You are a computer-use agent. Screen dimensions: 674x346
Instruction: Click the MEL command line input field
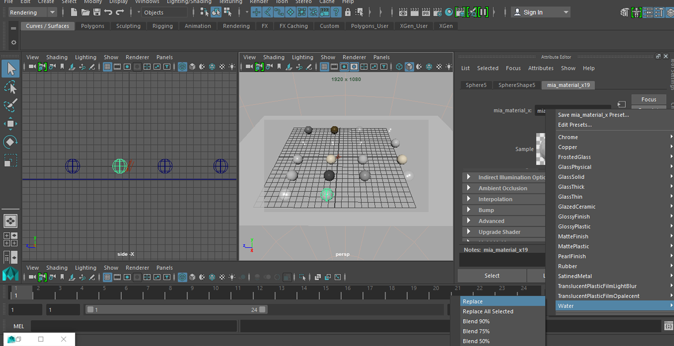[134, 326]
